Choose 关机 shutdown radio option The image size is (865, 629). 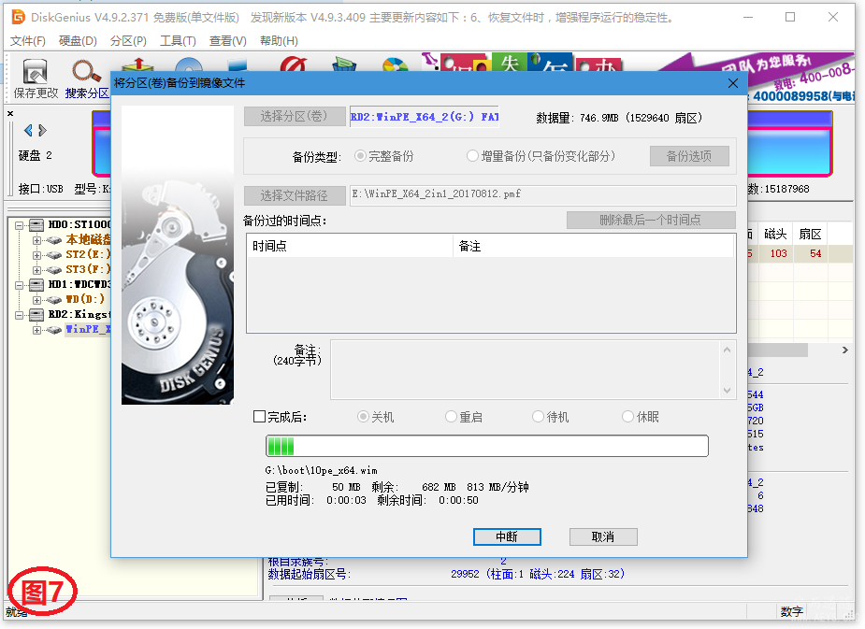363,417
